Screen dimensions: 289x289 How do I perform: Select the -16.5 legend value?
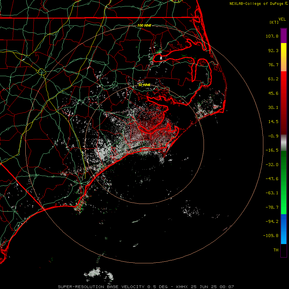(x=272, y=150)
